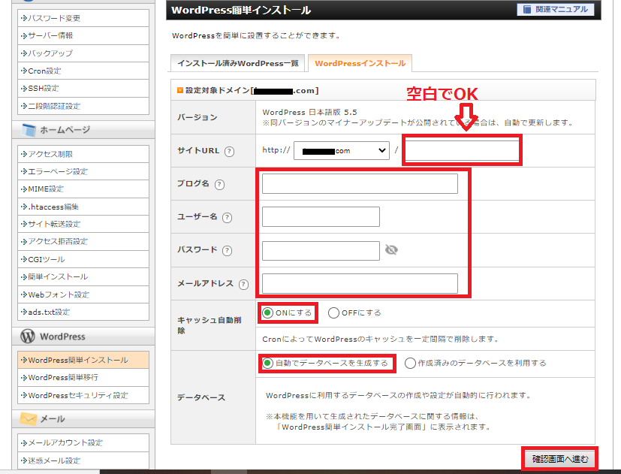
Task: Click the WordPress logo icon in sidebar
Action: (28, 337)
